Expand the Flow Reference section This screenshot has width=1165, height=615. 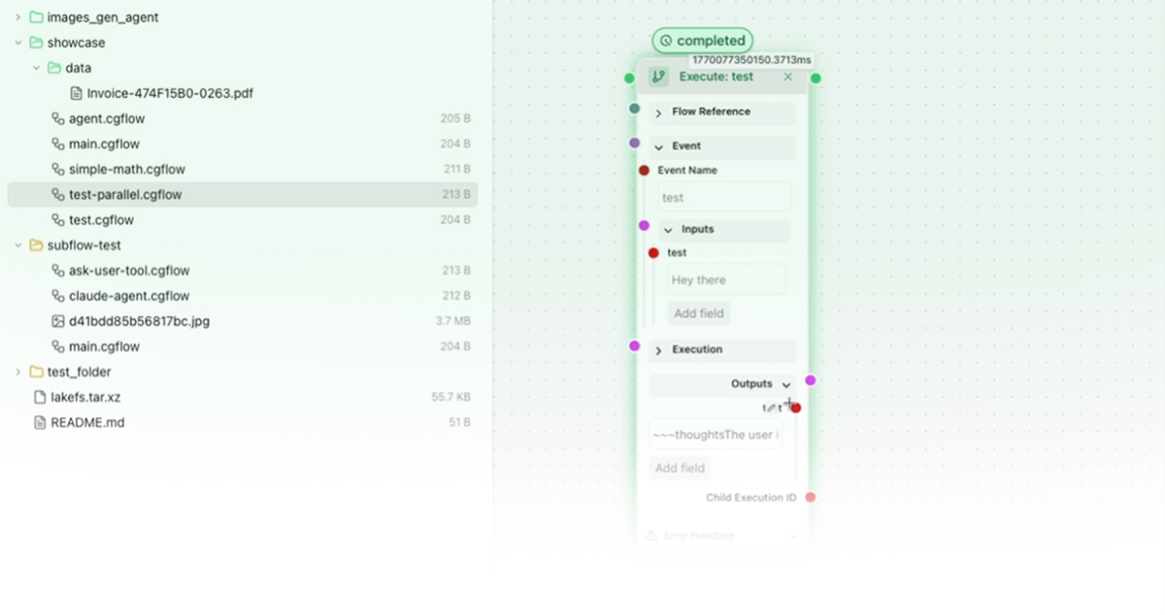[x=658, y=113]
